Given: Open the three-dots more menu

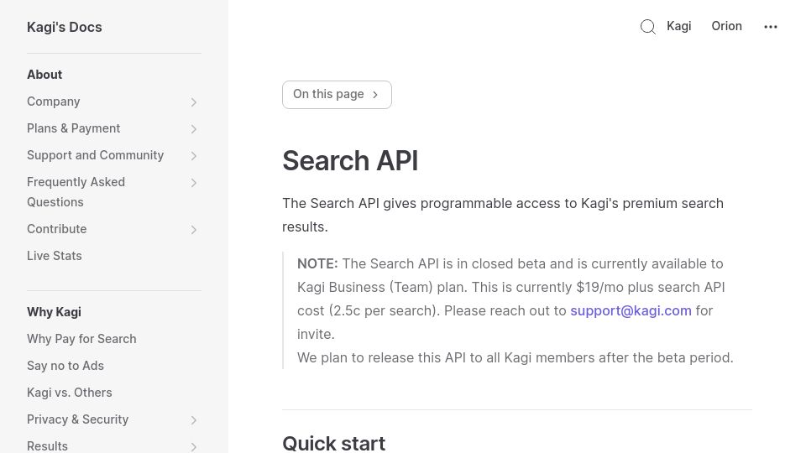Looking at the screenshot, I should coord(771,27).
